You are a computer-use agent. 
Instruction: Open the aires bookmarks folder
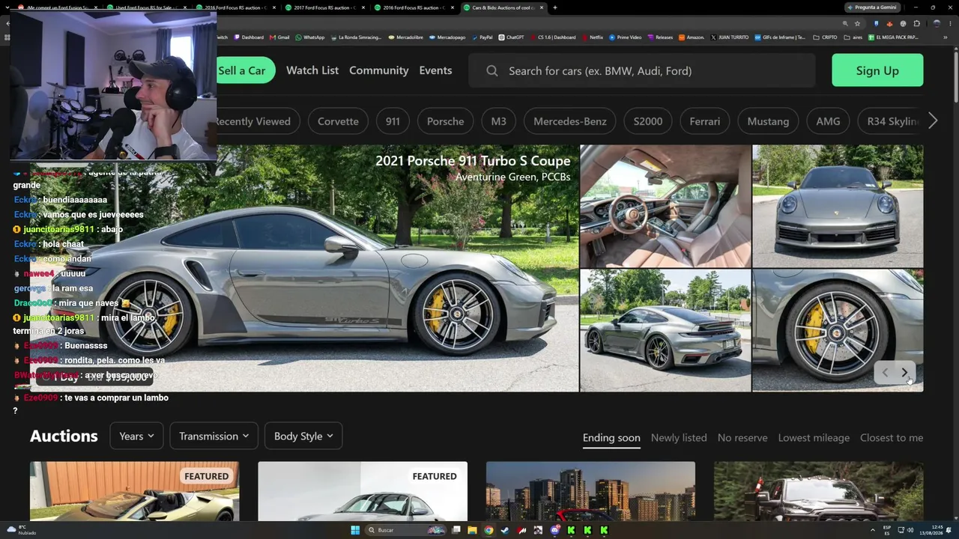click(853, 37)
